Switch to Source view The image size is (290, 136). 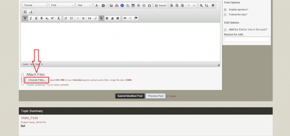(x=160, y=5)
